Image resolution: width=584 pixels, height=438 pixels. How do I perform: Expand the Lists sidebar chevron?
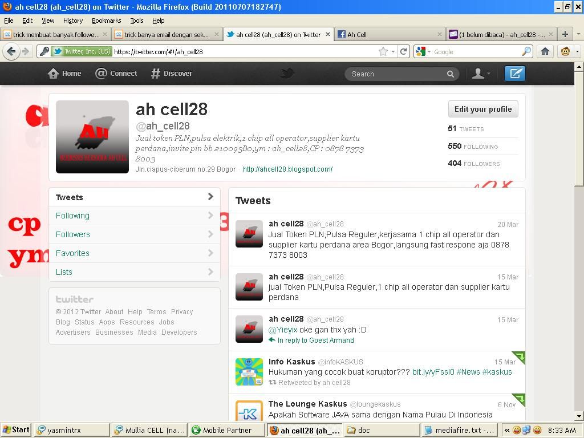tap(210, 272)
